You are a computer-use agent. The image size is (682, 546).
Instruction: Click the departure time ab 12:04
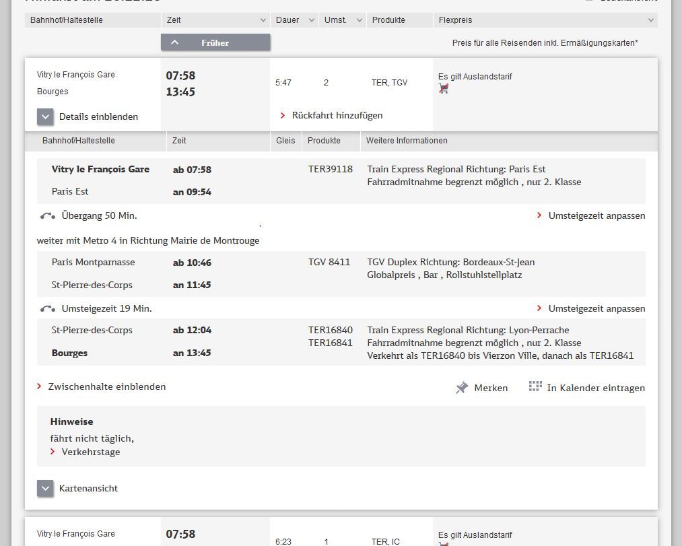pos(192,330)
